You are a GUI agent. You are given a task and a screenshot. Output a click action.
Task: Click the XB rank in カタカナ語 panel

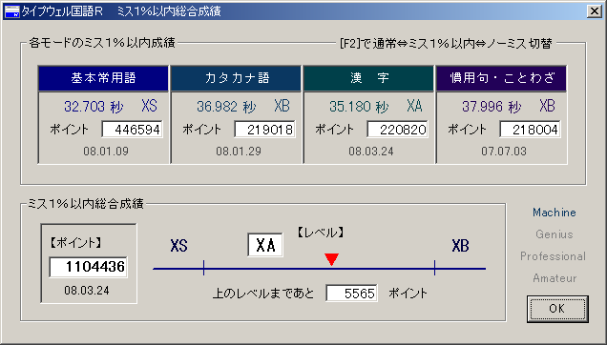[283, 106]
